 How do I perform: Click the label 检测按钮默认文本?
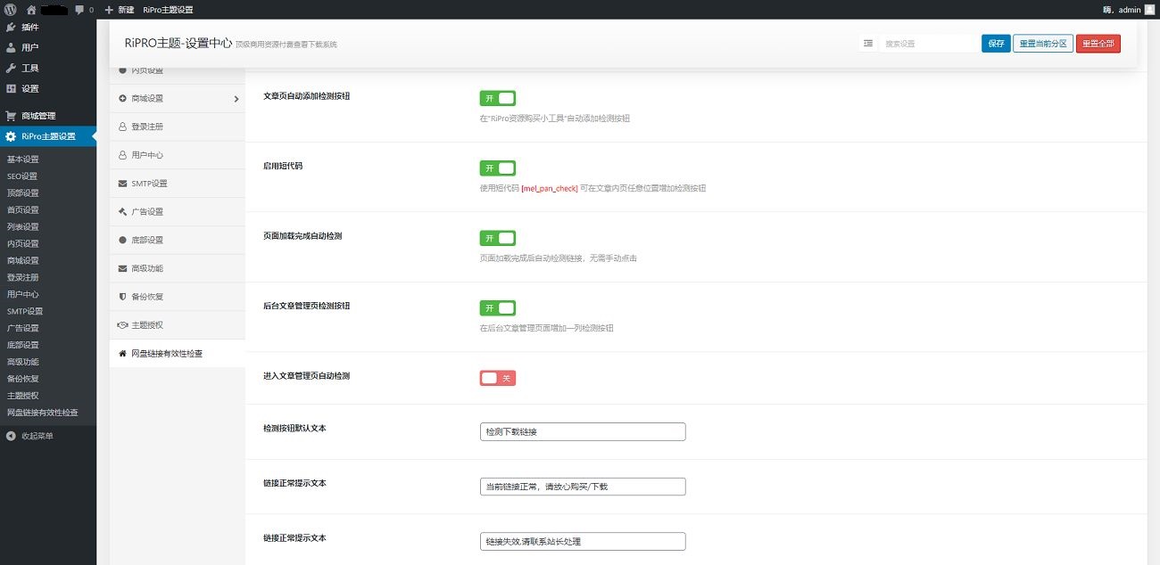294,429
